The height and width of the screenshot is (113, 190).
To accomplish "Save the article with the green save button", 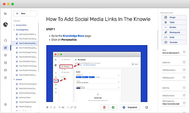I will 113,107.
